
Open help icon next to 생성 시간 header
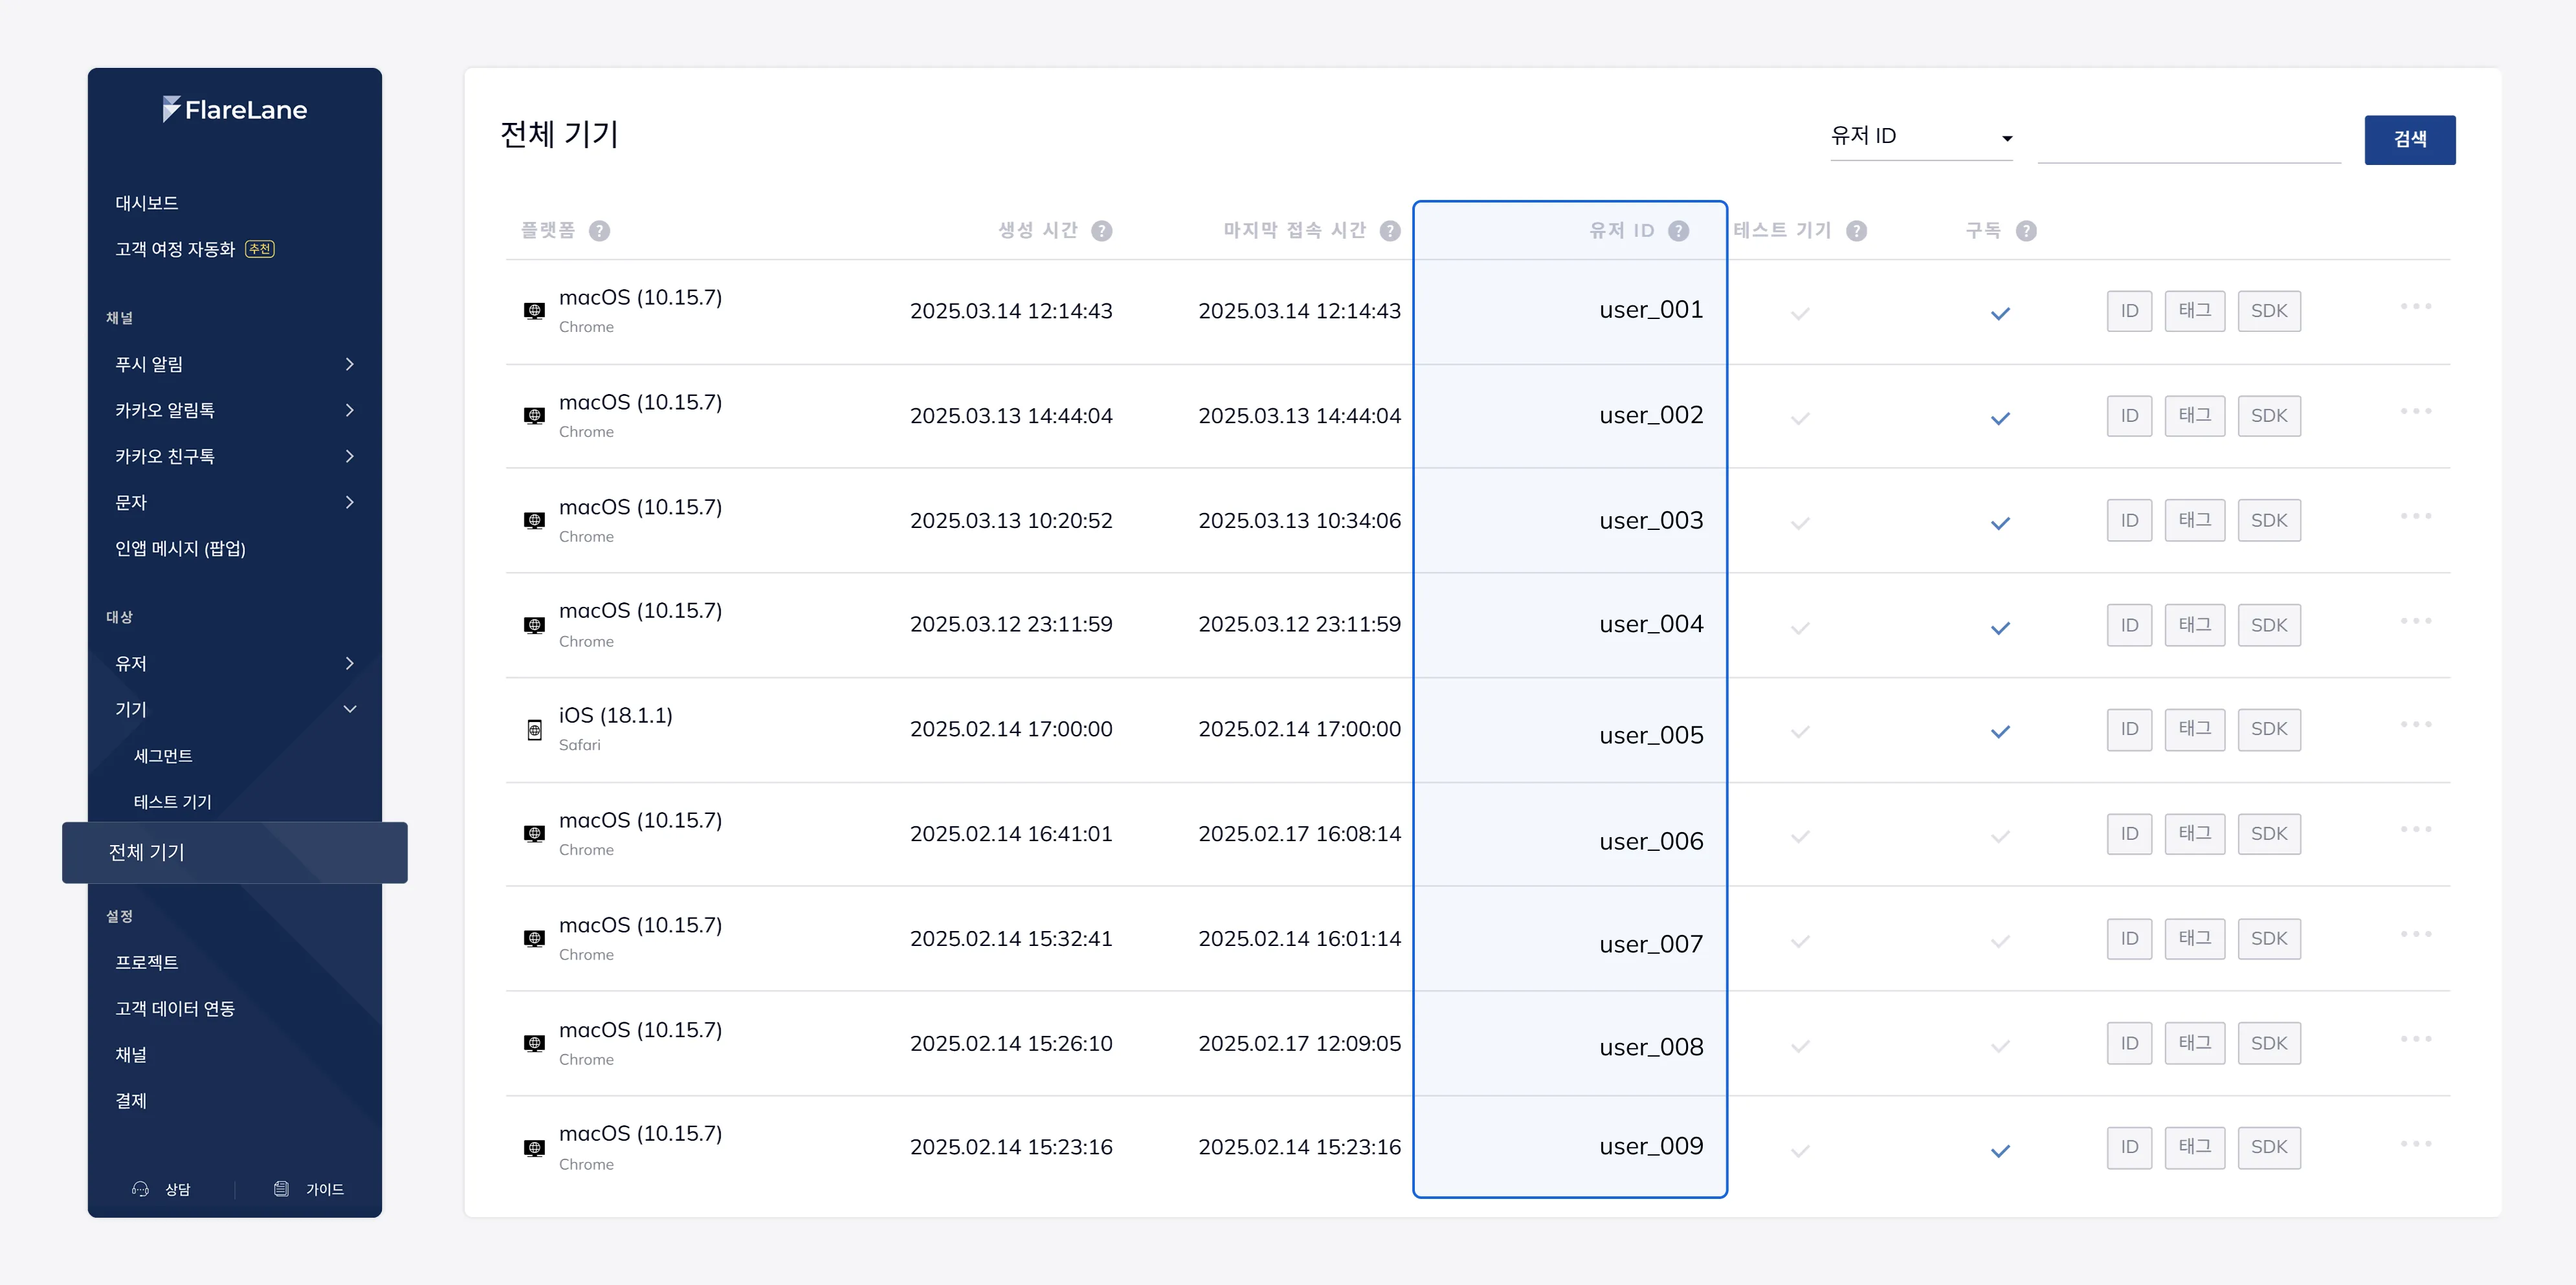coord(1101,231)
